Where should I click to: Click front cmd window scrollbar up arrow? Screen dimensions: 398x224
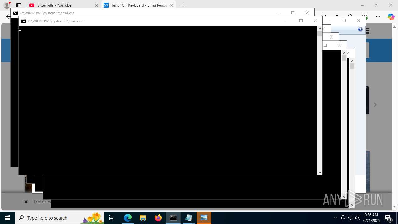[x=320, y=29]
